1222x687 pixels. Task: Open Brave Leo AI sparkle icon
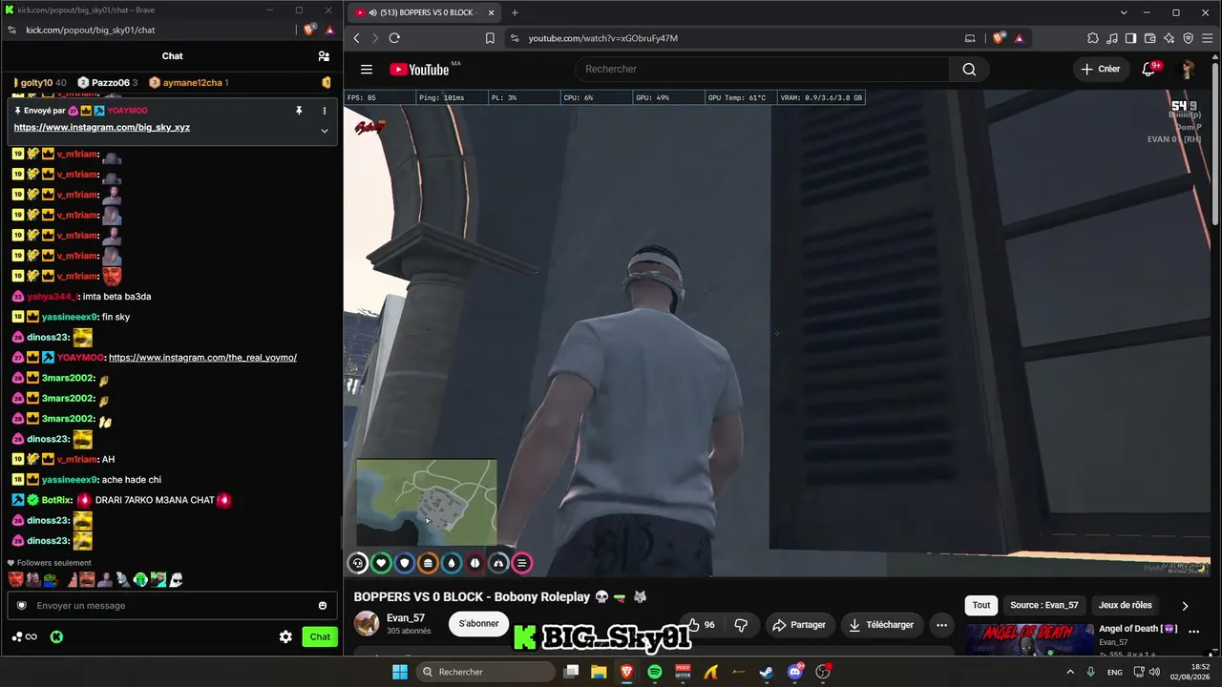[x=1169, y=38]
